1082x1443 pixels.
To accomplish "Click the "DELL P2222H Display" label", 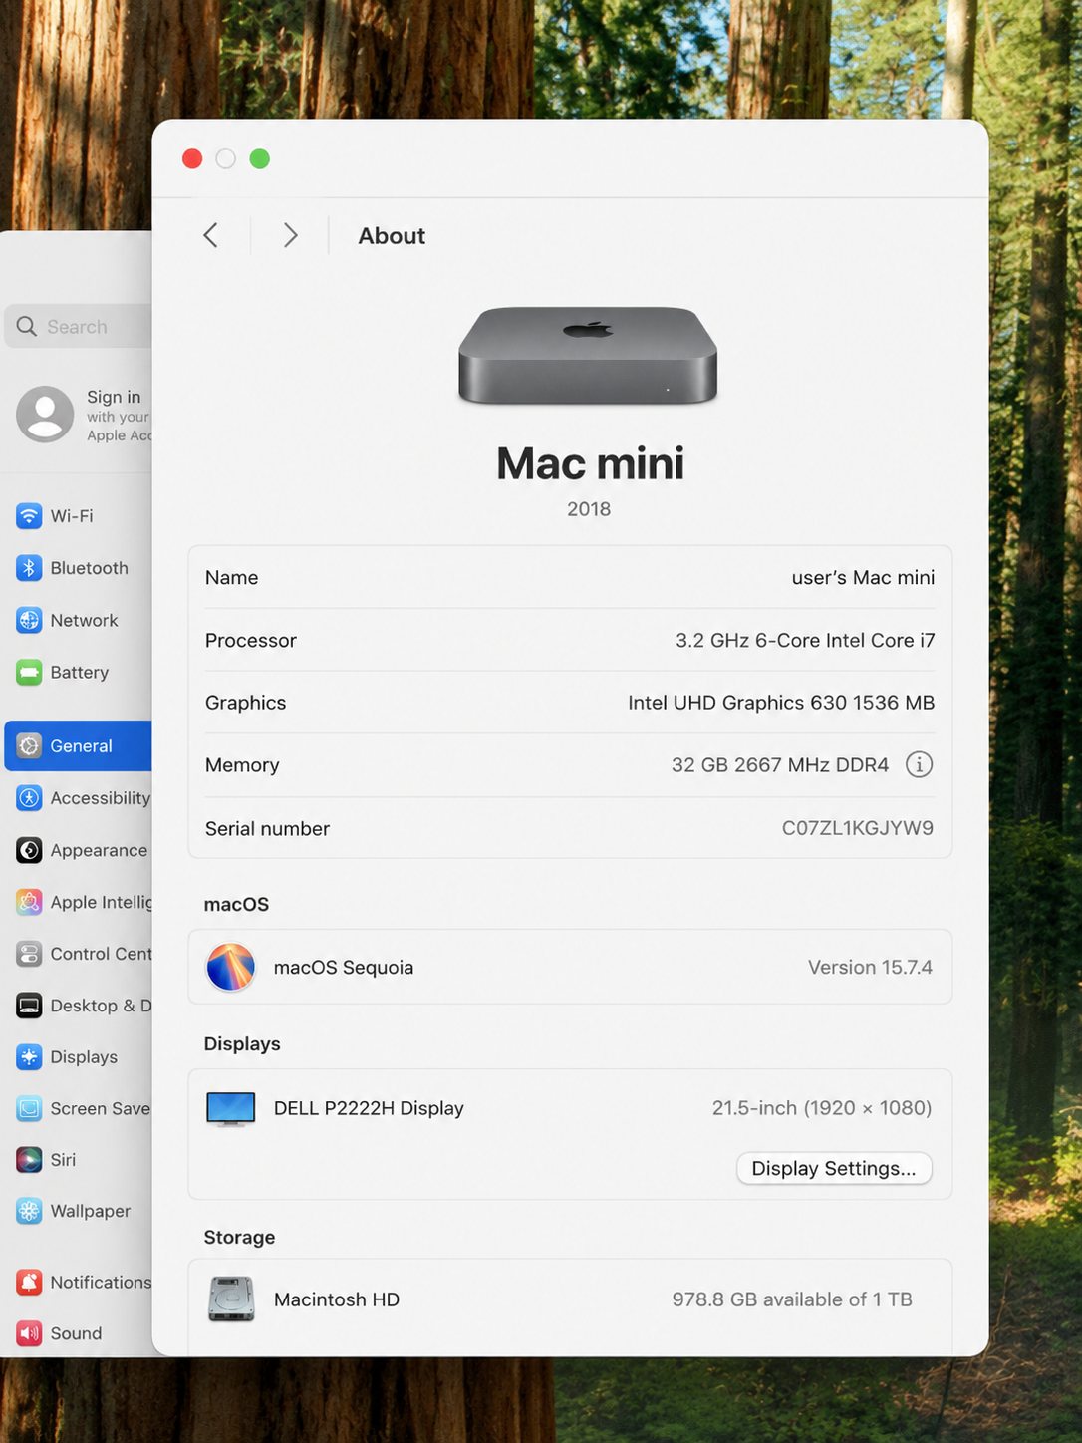I will coord(369,1108).
